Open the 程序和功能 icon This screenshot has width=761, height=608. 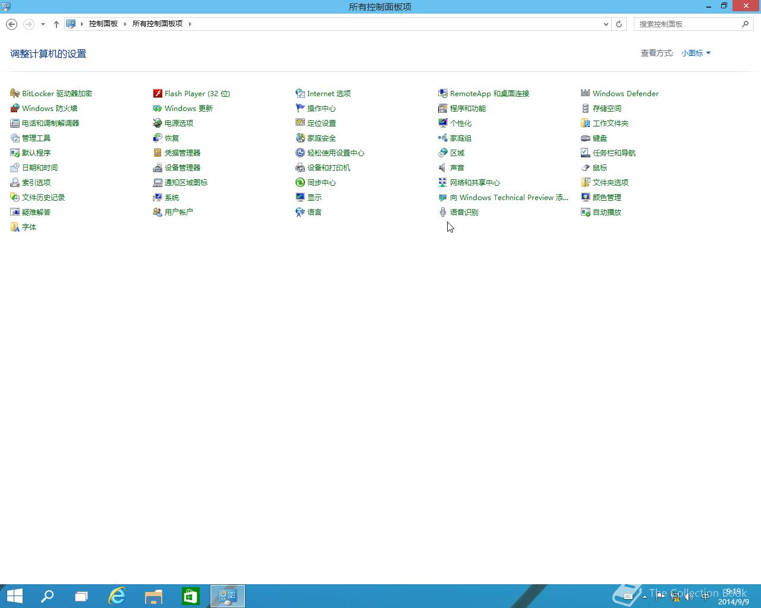(x=443, y=108)
